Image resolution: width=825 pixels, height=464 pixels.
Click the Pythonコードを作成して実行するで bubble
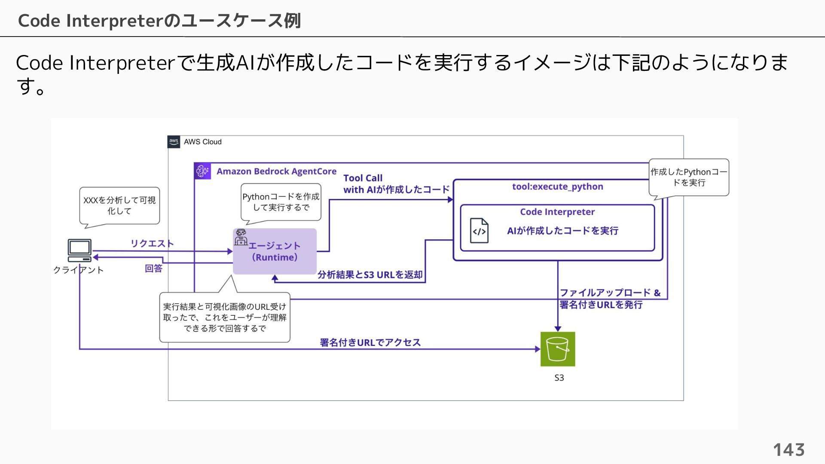click(281, 202)
